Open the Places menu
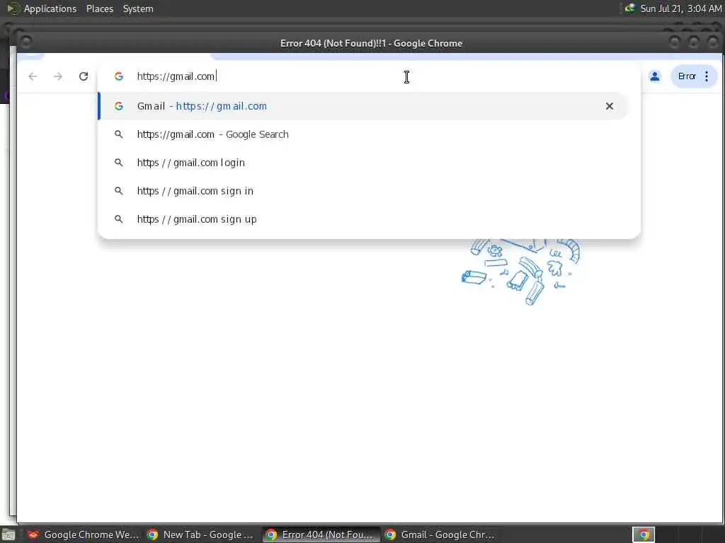The width and height of the screenshot is (725, 543). [99, 8]
